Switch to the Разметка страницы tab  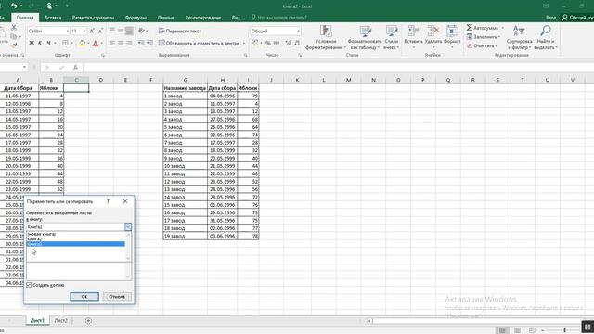pos(93,18)
